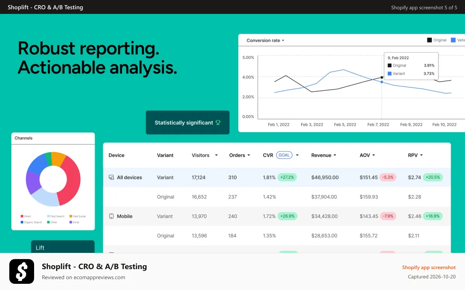
Task: Click the trophy icon beside Statistically significant
Action: (x=218, y=123)
